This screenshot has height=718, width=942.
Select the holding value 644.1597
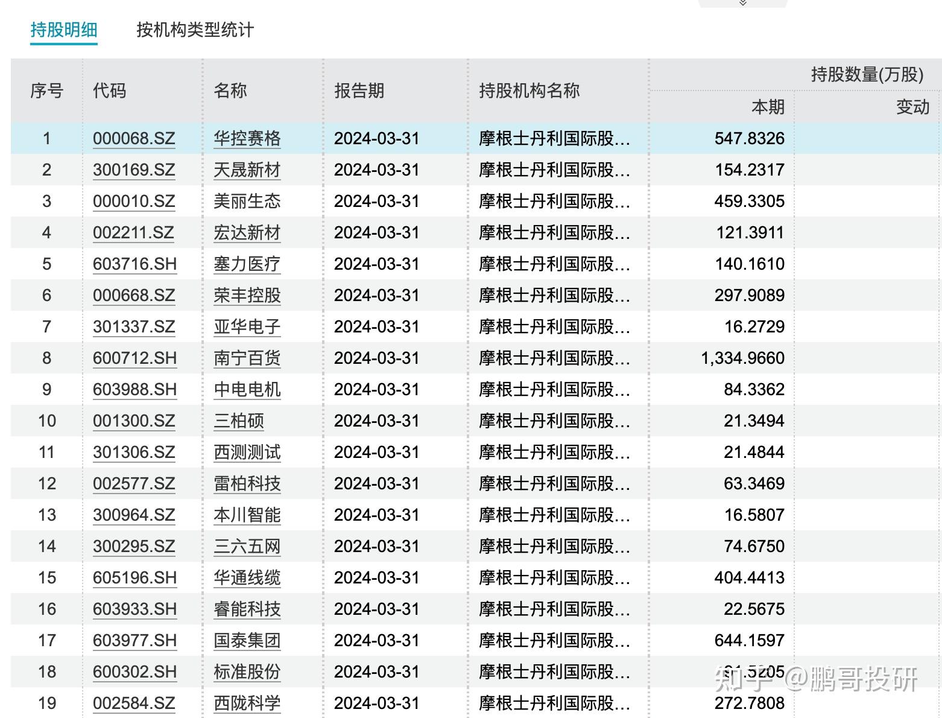pos(750,640)
